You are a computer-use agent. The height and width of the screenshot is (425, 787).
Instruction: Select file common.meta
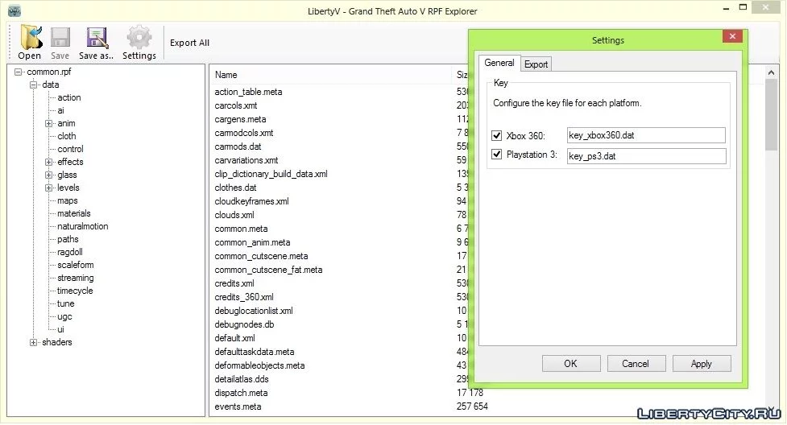pyautogui.click(x=241, y=229)
